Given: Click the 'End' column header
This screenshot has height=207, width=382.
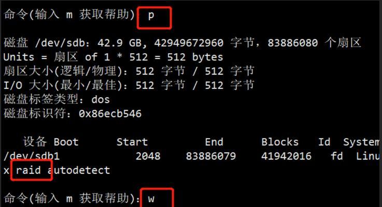Looking at the screenshot, I should pyautogui.click(x=214, y=142).
